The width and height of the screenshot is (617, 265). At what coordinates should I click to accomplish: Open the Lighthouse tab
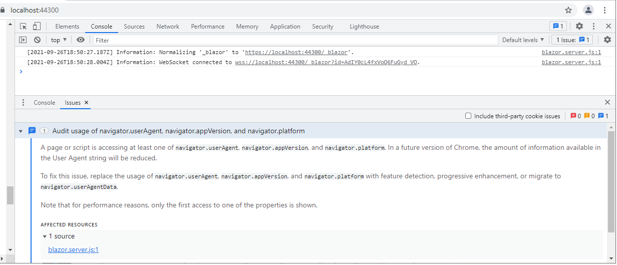pos(364,27)
